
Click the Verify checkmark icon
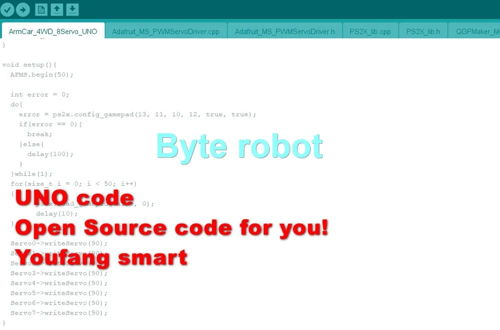click(7, 10)
